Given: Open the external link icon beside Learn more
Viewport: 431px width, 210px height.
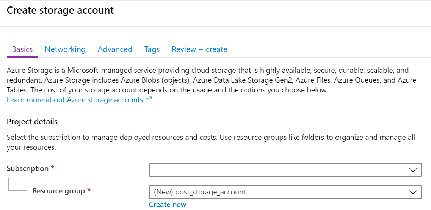Looking at the screenshot, I should [x=149, y=100].
